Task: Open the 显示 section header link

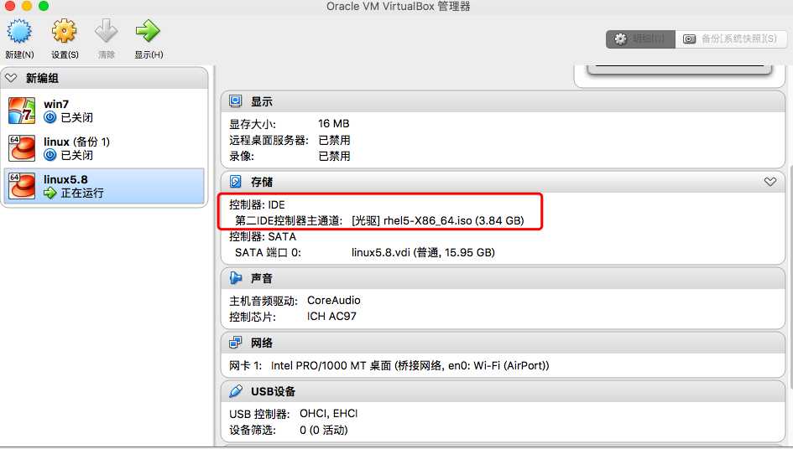Action: [262, 101]
